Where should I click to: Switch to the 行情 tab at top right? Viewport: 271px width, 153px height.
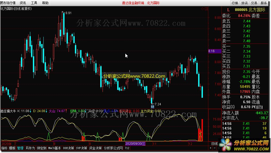[235, 3]
